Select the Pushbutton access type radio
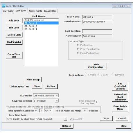The image size is (133, 133). (x=78, y=45)
